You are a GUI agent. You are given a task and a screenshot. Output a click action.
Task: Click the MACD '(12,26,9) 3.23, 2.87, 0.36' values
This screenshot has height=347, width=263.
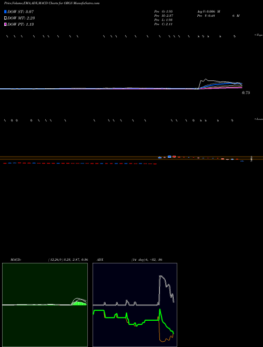point(68,260)
